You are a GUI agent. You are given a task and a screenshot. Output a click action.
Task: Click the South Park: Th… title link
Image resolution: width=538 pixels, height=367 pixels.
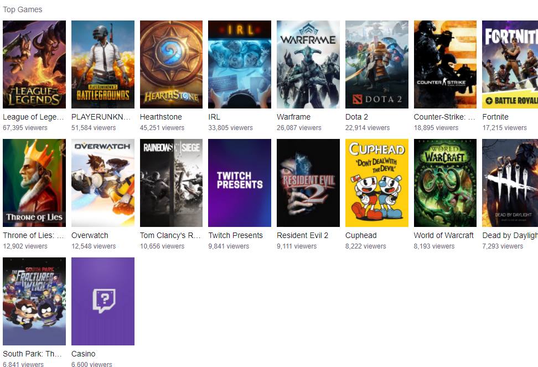tap(32, 354)
